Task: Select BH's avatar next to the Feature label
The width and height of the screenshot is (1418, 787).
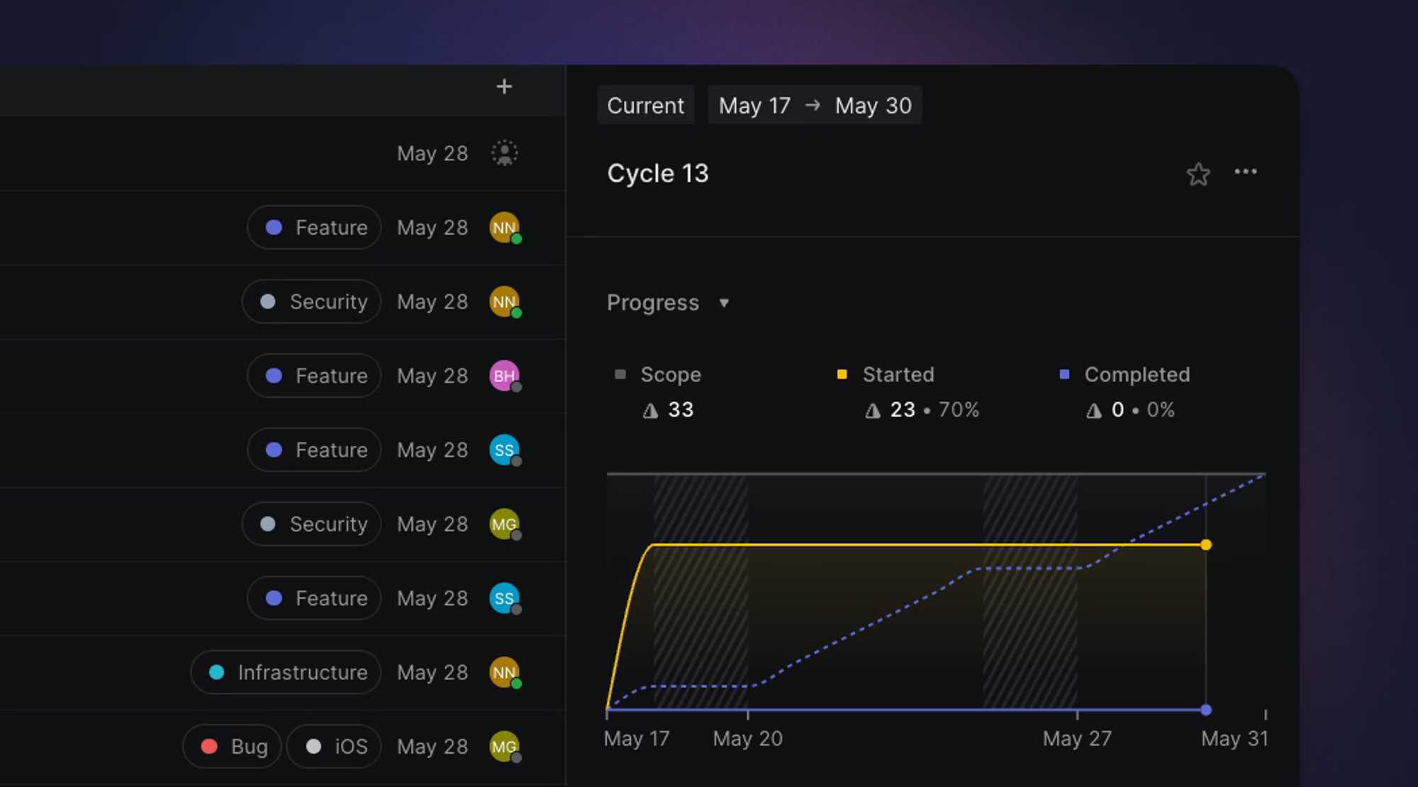Action: [504, 376]
